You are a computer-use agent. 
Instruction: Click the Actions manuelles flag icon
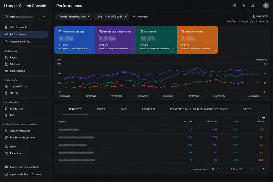(6, 131)
